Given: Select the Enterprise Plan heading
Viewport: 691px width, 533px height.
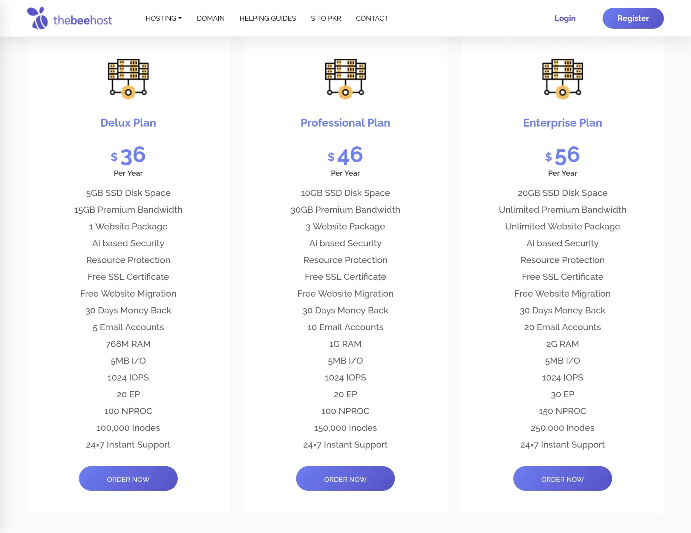Looking at the screenshot, I should tap(562, 123).
